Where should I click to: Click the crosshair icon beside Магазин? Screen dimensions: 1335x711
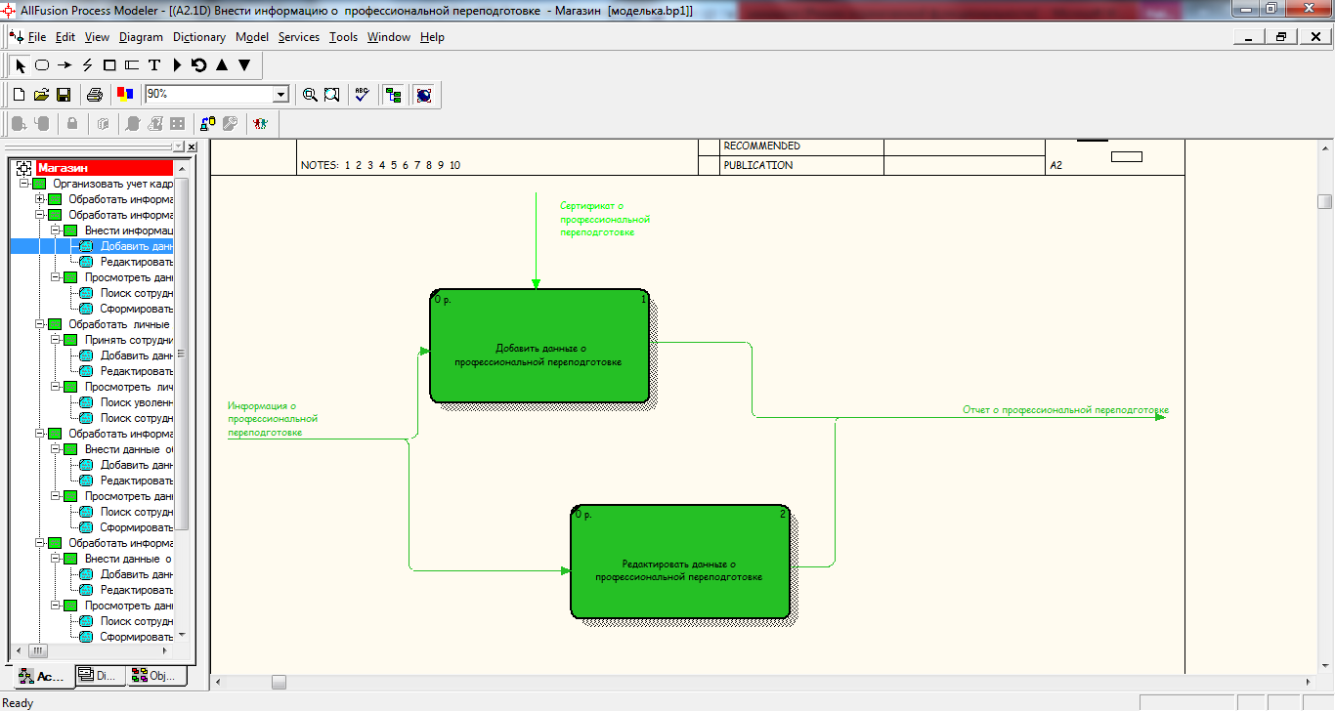[25, 168]
